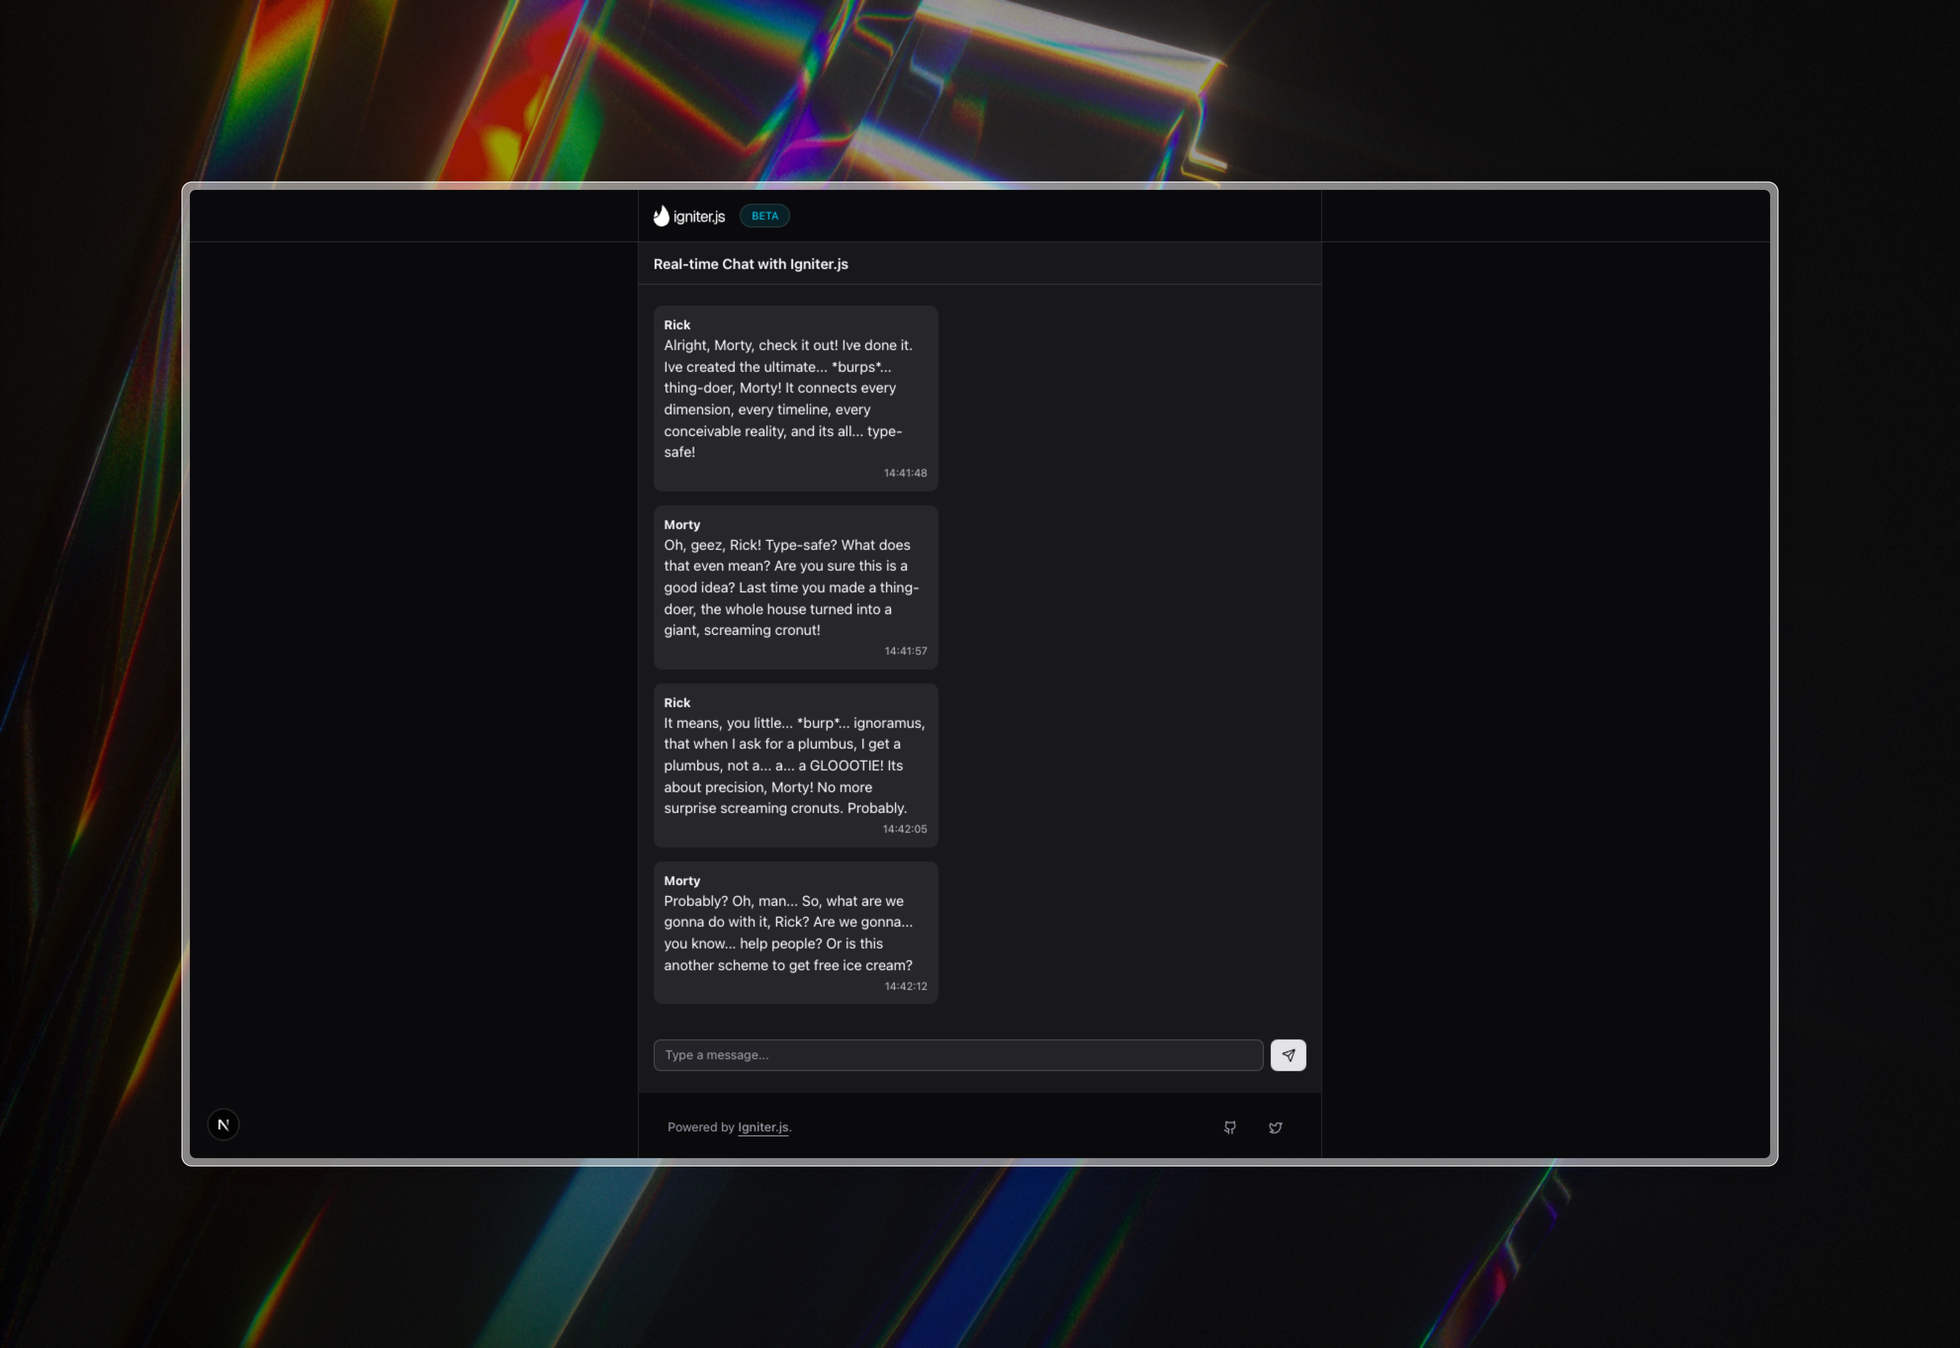
Task: Focus the Type a message input field
Action: pyautogui.click(x=958, y=1055)
